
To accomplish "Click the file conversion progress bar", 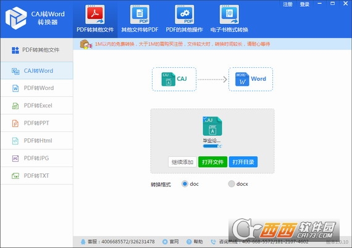I will (212, 146).
